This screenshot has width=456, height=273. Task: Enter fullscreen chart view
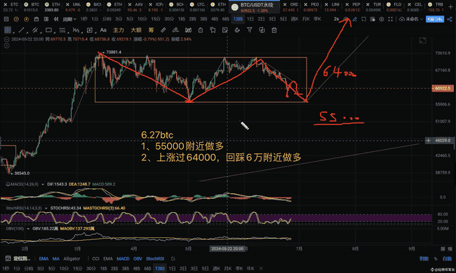point(390,19)
